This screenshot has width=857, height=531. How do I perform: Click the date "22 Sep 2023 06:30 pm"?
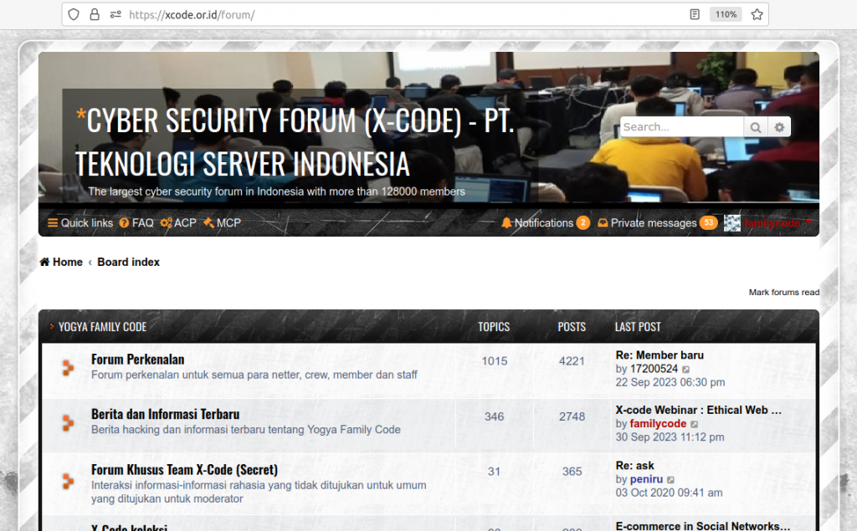(x=670, y=382)
